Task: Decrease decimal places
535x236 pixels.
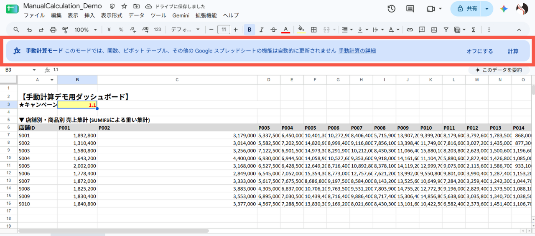Action: pyautogui.click(x=133, y=30)
